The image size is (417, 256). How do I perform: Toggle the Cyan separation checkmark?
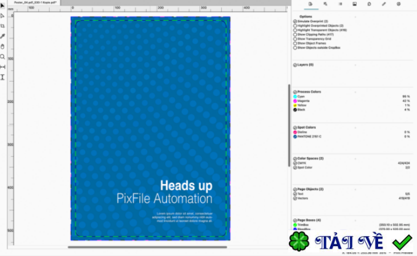(295, 97)
